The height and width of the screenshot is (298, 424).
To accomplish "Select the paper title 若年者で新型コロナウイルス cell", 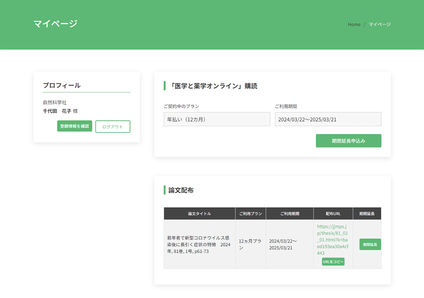I will click(x=199, y=244).
